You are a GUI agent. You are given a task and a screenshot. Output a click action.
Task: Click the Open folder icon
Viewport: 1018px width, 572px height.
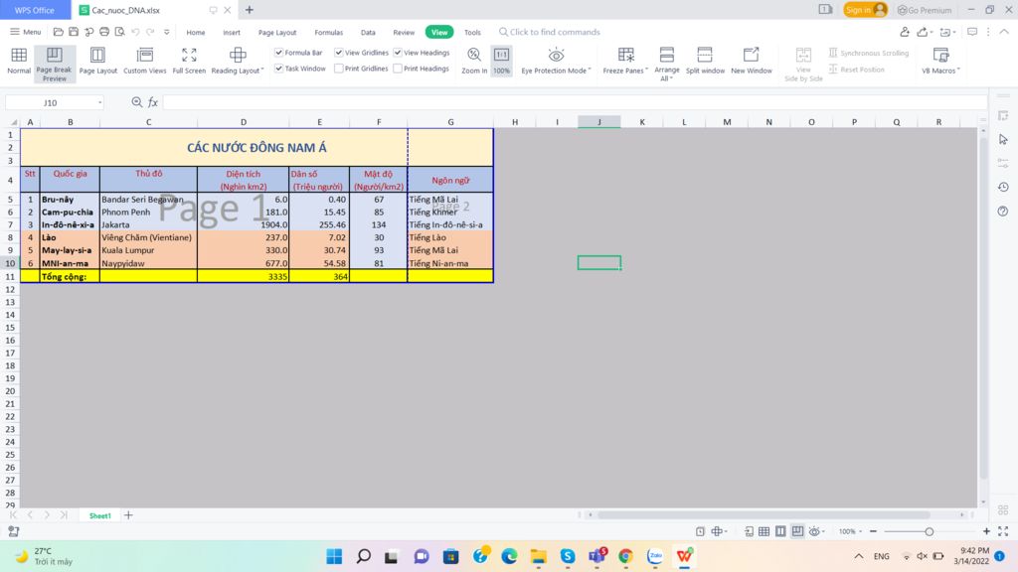tap(59, 32)
